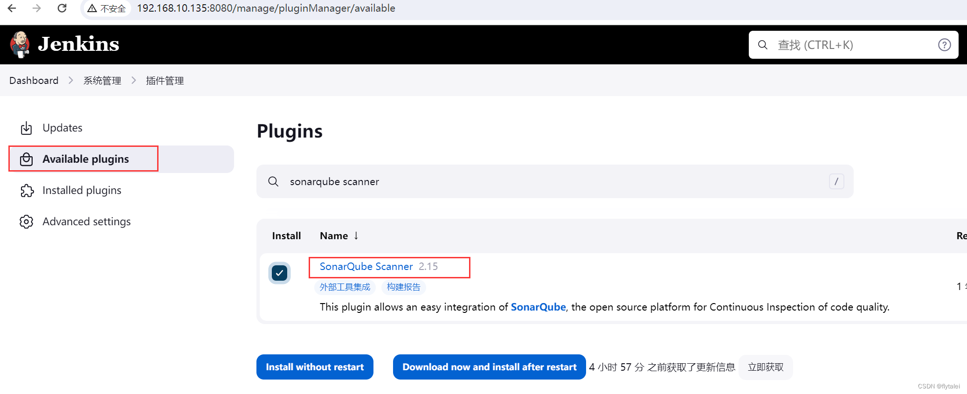967x394 pixels.
Task: Select Available plugins in sidebar
Action: pos(121,159)
